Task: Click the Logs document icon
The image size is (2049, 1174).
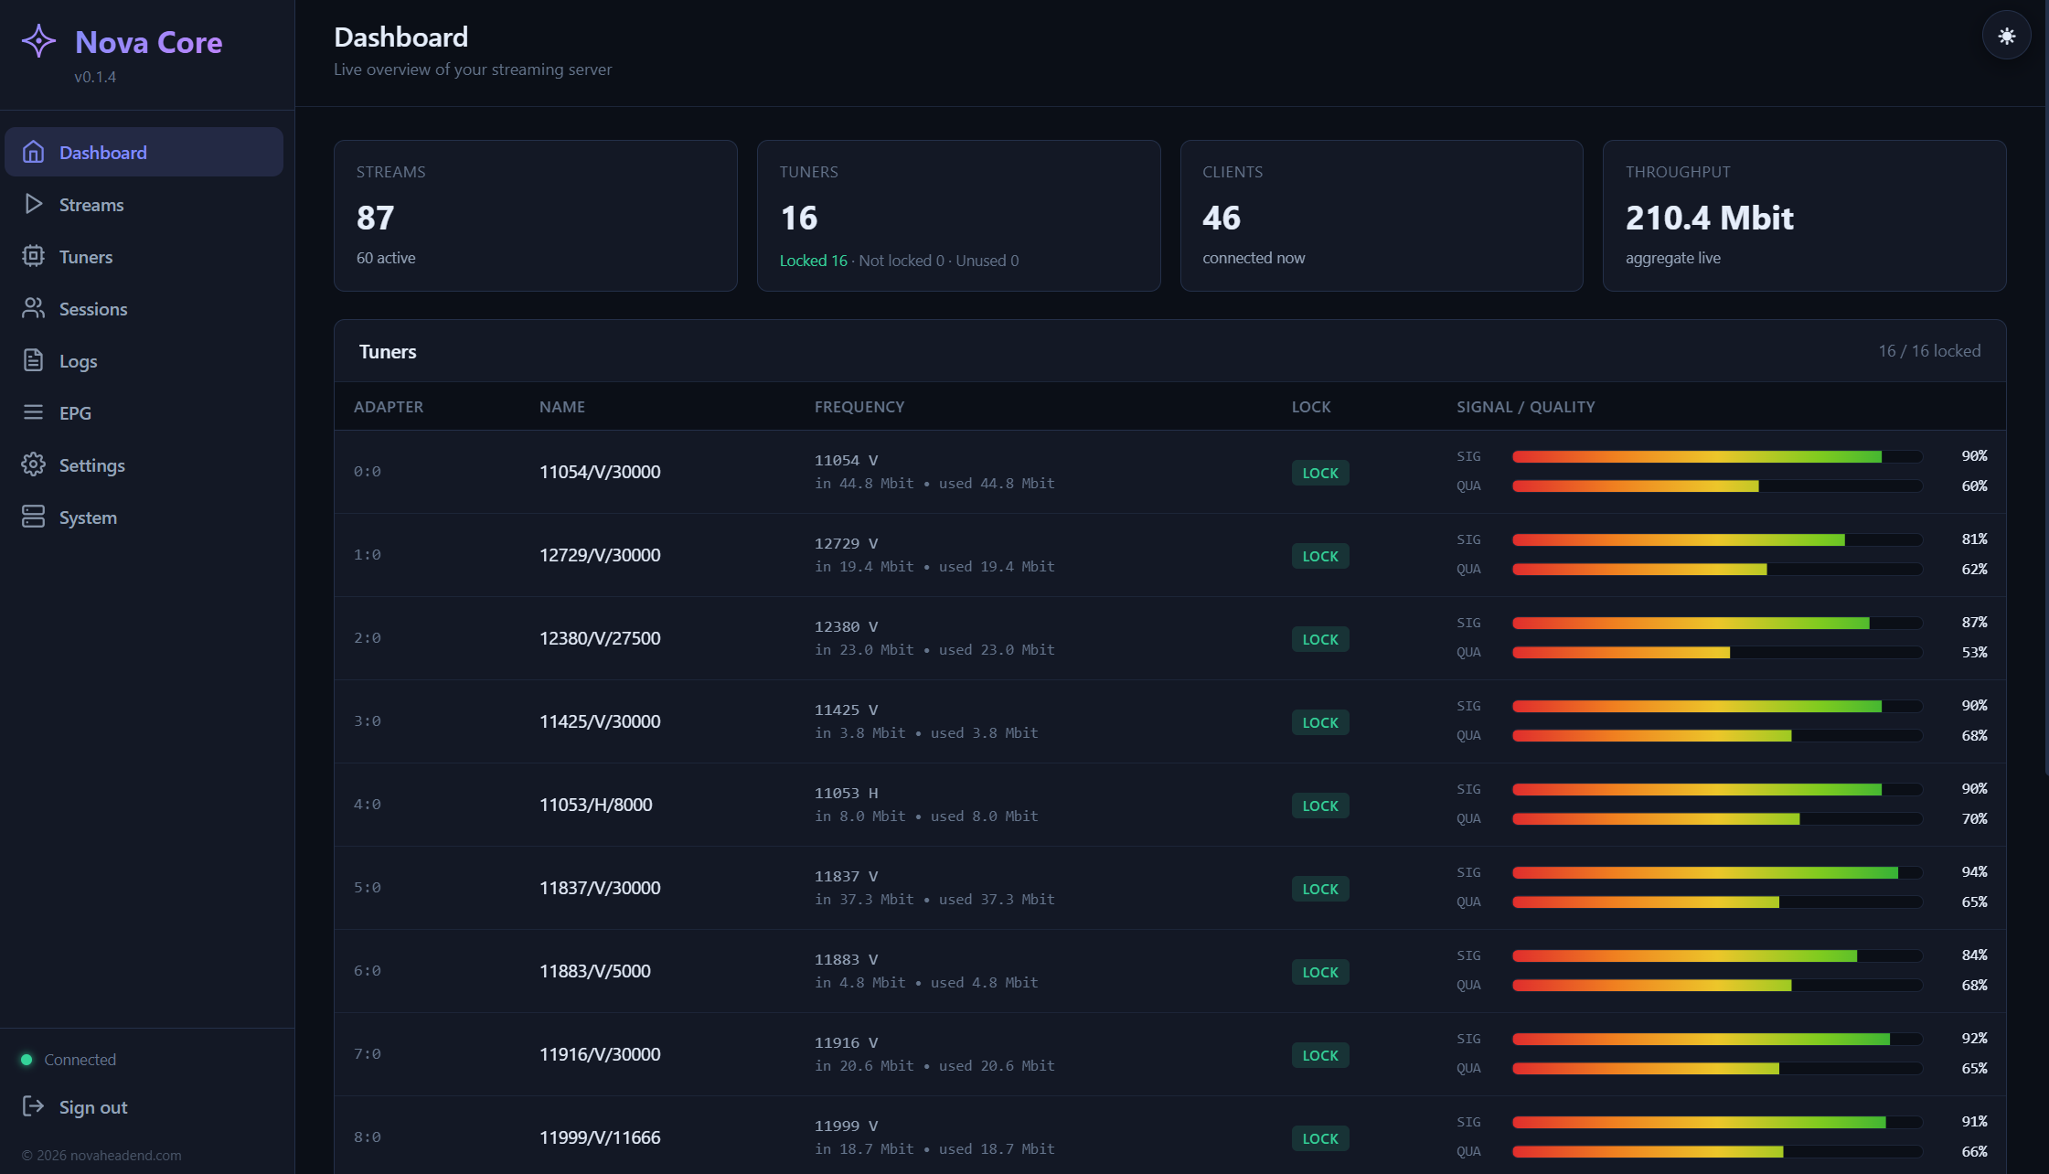Action: (33, 360)
